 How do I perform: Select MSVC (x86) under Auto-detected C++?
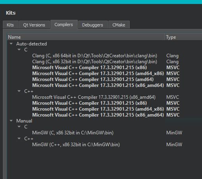pos(90,103)
